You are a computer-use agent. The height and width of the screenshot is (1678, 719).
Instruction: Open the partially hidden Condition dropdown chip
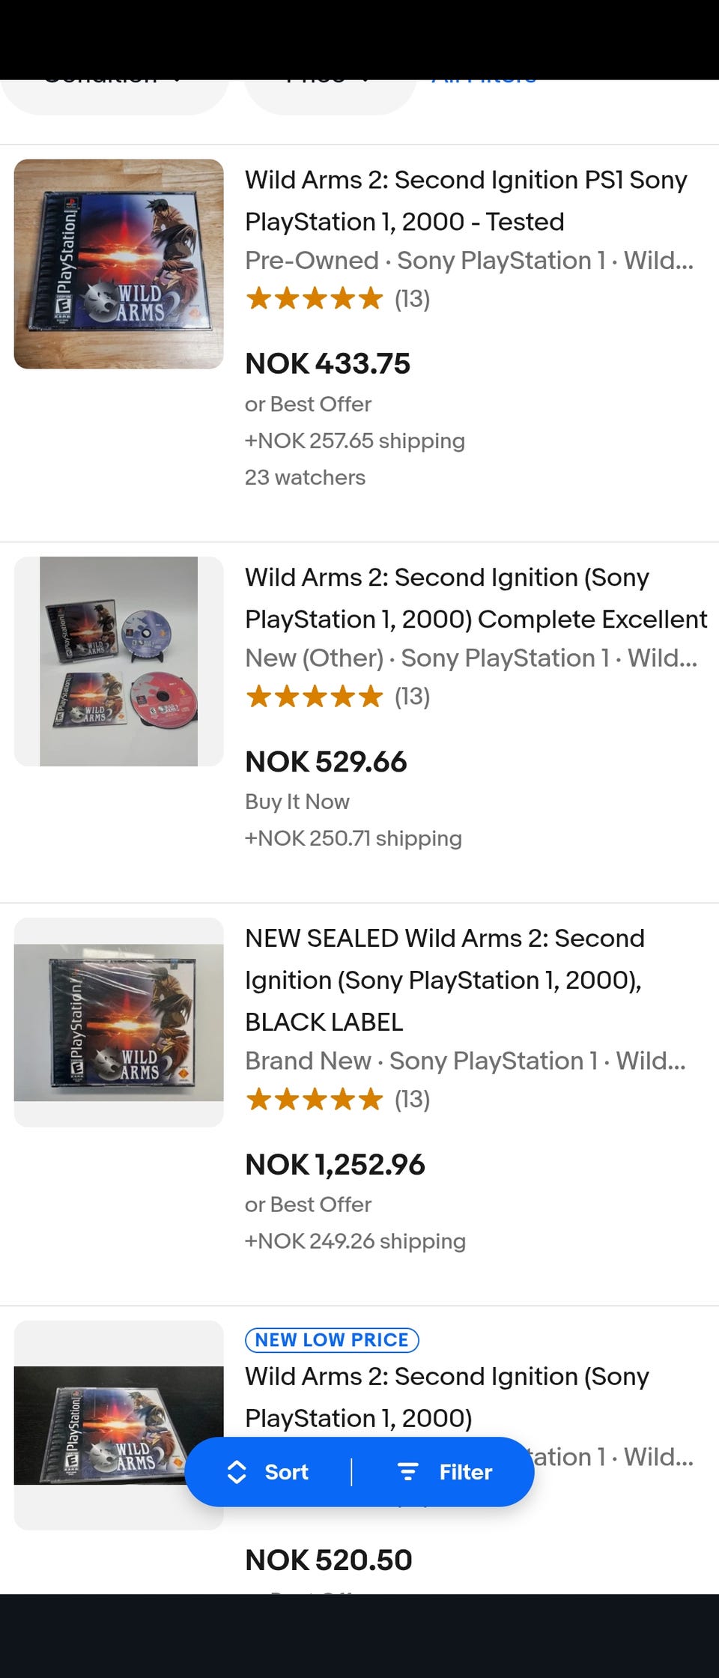[114, 91]
